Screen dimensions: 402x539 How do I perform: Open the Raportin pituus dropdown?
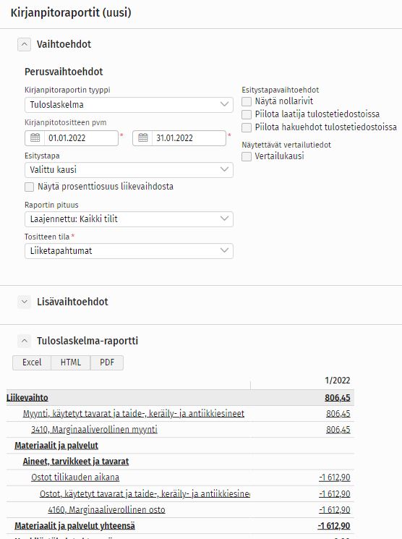coord(129,219)
